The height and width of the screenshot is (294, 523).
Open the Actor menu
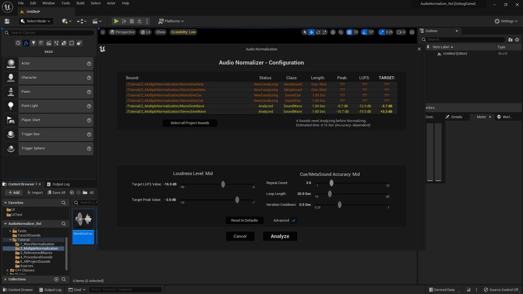[x=111, y=3]
